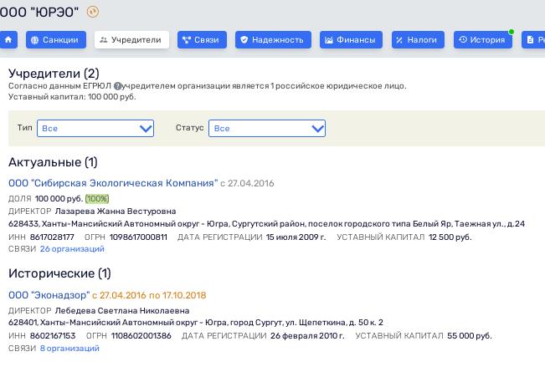
Task: Click charter capital 12 500 руб.
Action: (450, 237)
